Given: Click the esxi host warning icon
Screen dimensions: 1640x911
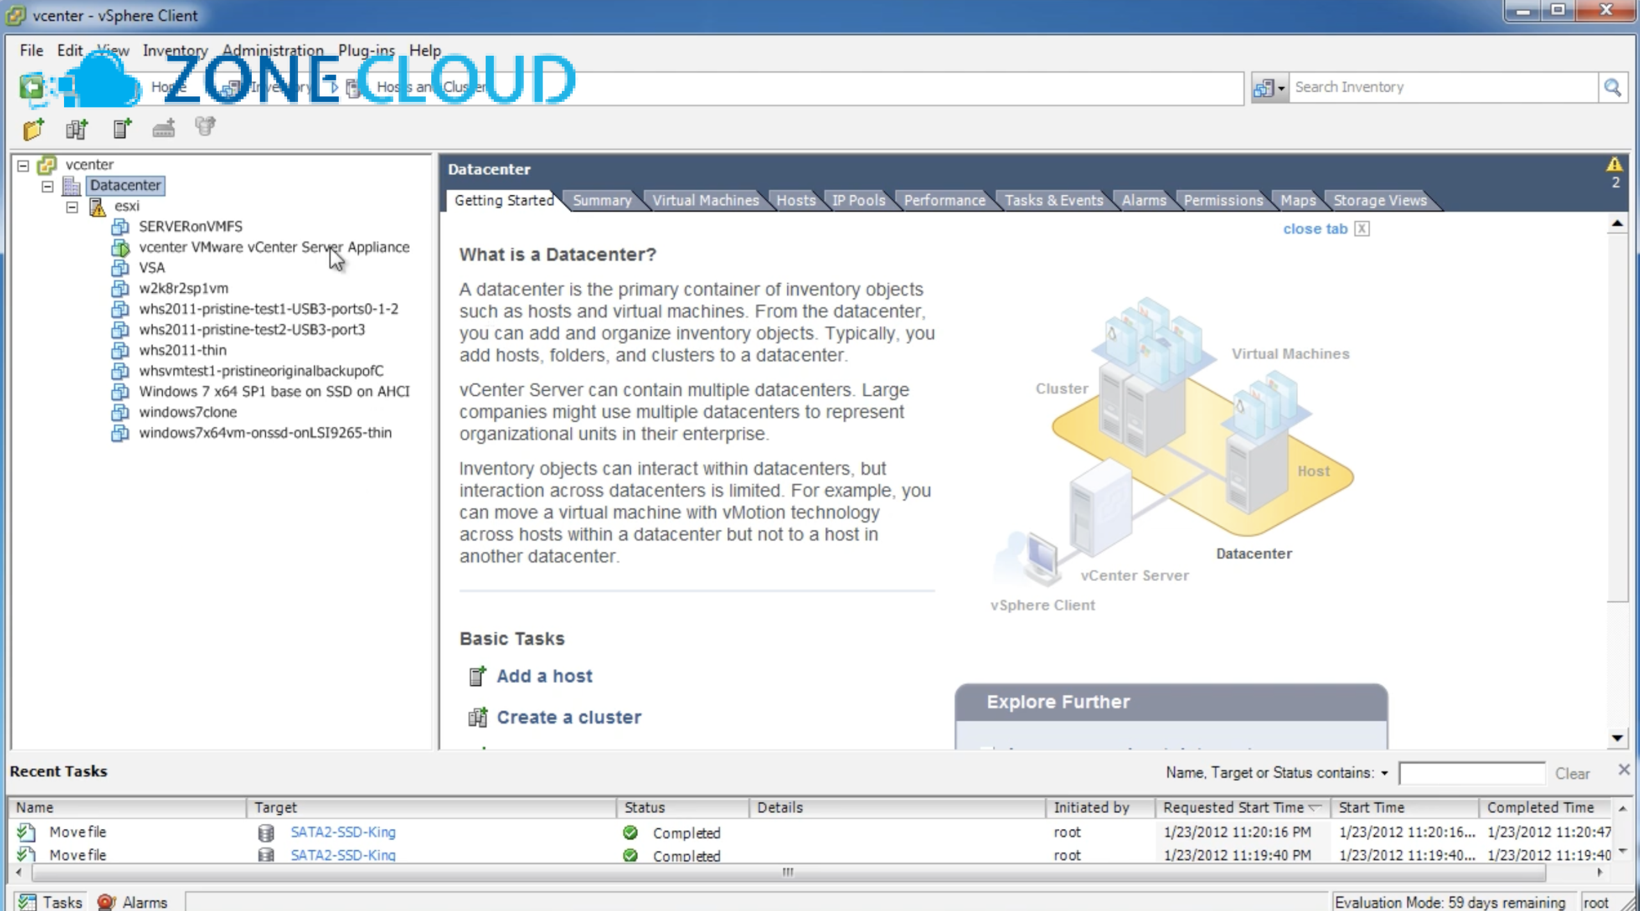Looking at the screenshot, I should [97, 206].
